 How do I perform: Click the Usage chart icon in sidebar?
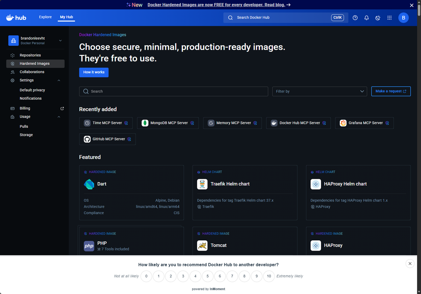pyautogui.click(x=13, y=117)
